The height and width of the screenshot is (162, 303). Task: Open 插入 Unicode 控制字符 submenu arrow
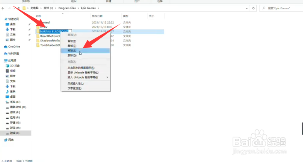click(x=107, y=77)
